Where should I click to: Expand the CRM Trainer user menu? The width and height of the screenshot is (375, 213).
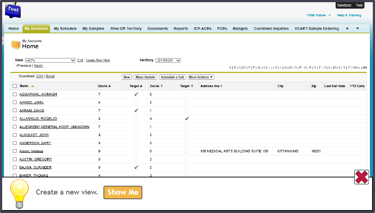tap(319, 15)
